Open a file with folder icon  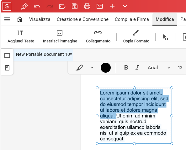62,6
